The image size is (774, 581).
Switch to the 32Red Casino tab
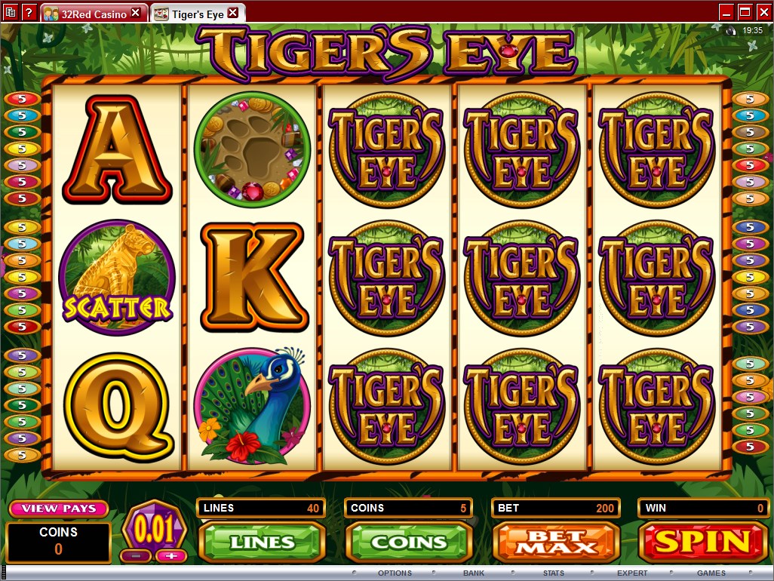point(94,14)
